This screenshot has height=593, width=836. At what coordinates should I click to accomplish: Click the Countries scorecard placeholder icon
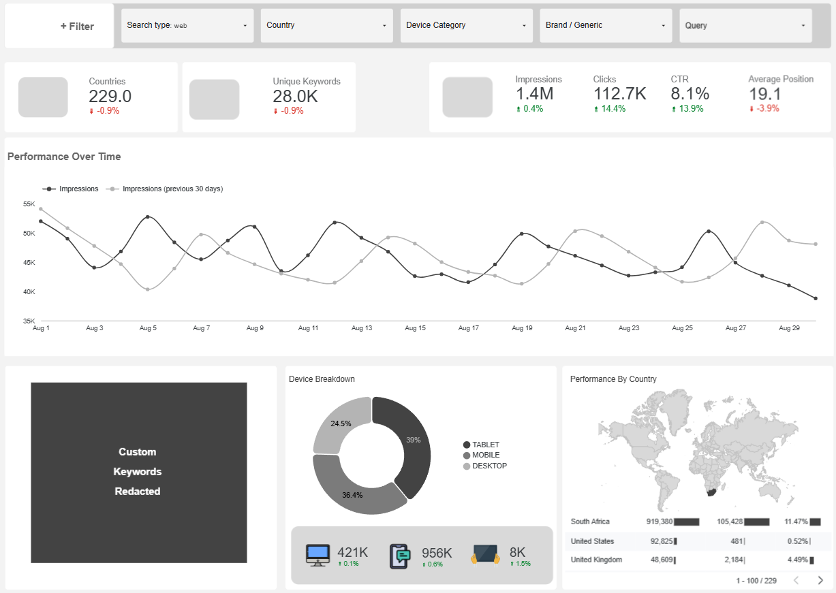point(43,97)
